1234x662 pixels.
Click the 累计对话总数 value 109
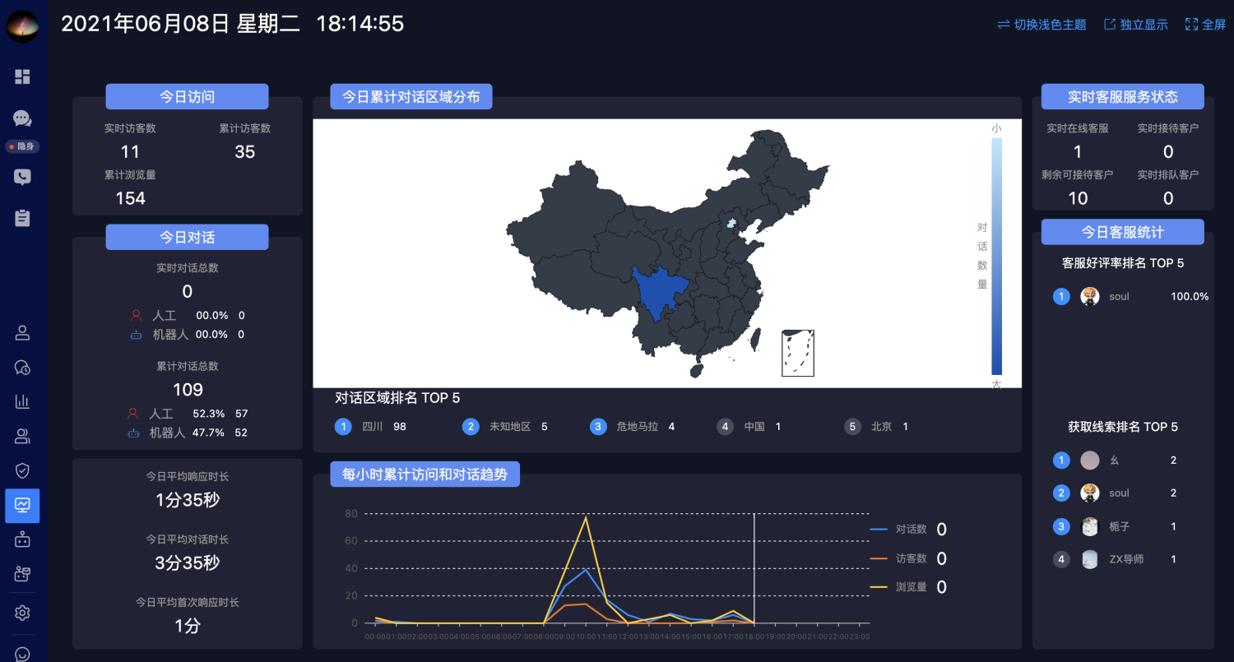coord(188,389)
